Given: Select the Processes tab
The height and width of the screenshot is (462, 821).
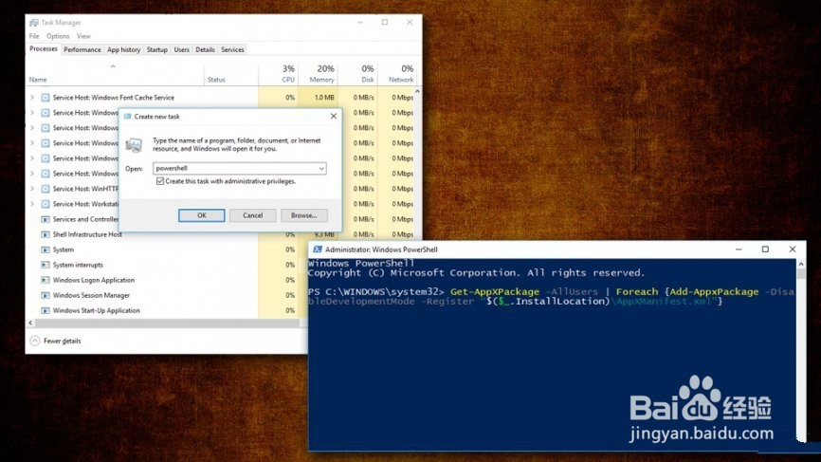Looking at the screenshot, I should coord(44,48).
